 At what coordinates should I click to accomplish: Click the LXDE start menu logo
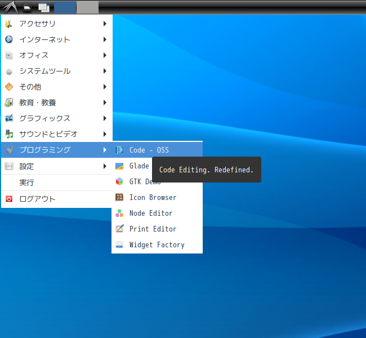point(9,7)
